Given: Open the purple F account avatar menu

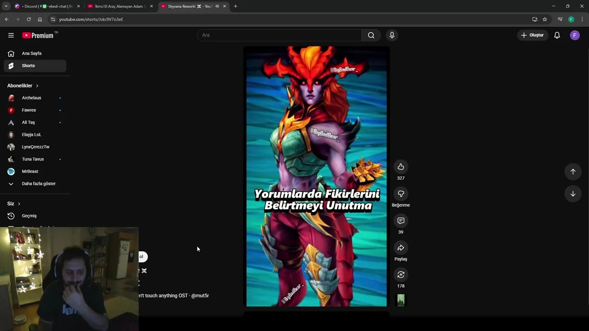Looking at the screenshot, I should (x=575, y=35).
